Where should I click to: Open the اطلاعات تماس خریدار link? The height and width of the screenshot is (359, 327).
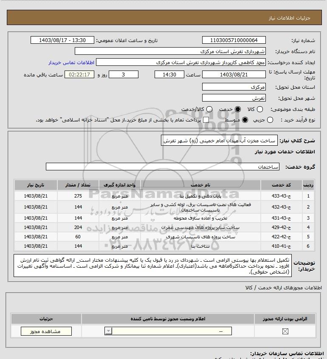click(x=71, y=62)
